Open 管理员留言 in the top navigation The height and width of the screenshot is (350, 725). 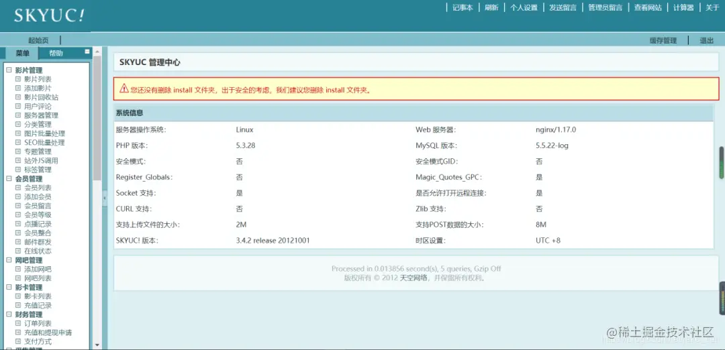tap(606, 8)
